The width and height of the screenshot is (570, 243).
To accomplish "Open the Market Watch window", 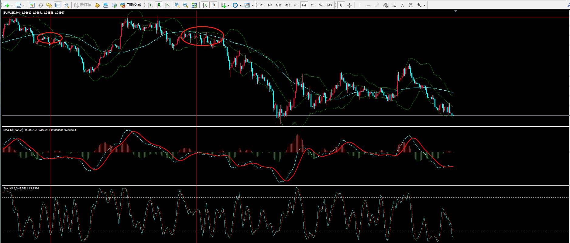I will point(32,5).
